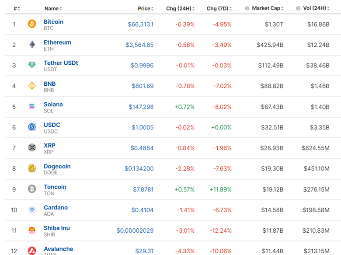Image resolution: width=341 pixels, height=255 pixels.
Task: Select BNB 7D change -7.02%
Action: click(x=223, y=86)
